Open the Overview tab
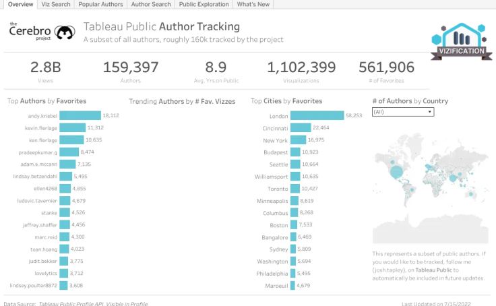The image size is (496, 306). [20, 5]
